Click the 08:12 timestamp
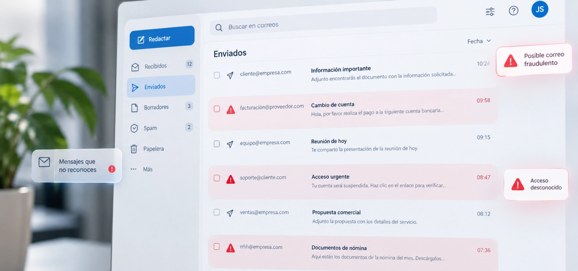 point(483,214)
